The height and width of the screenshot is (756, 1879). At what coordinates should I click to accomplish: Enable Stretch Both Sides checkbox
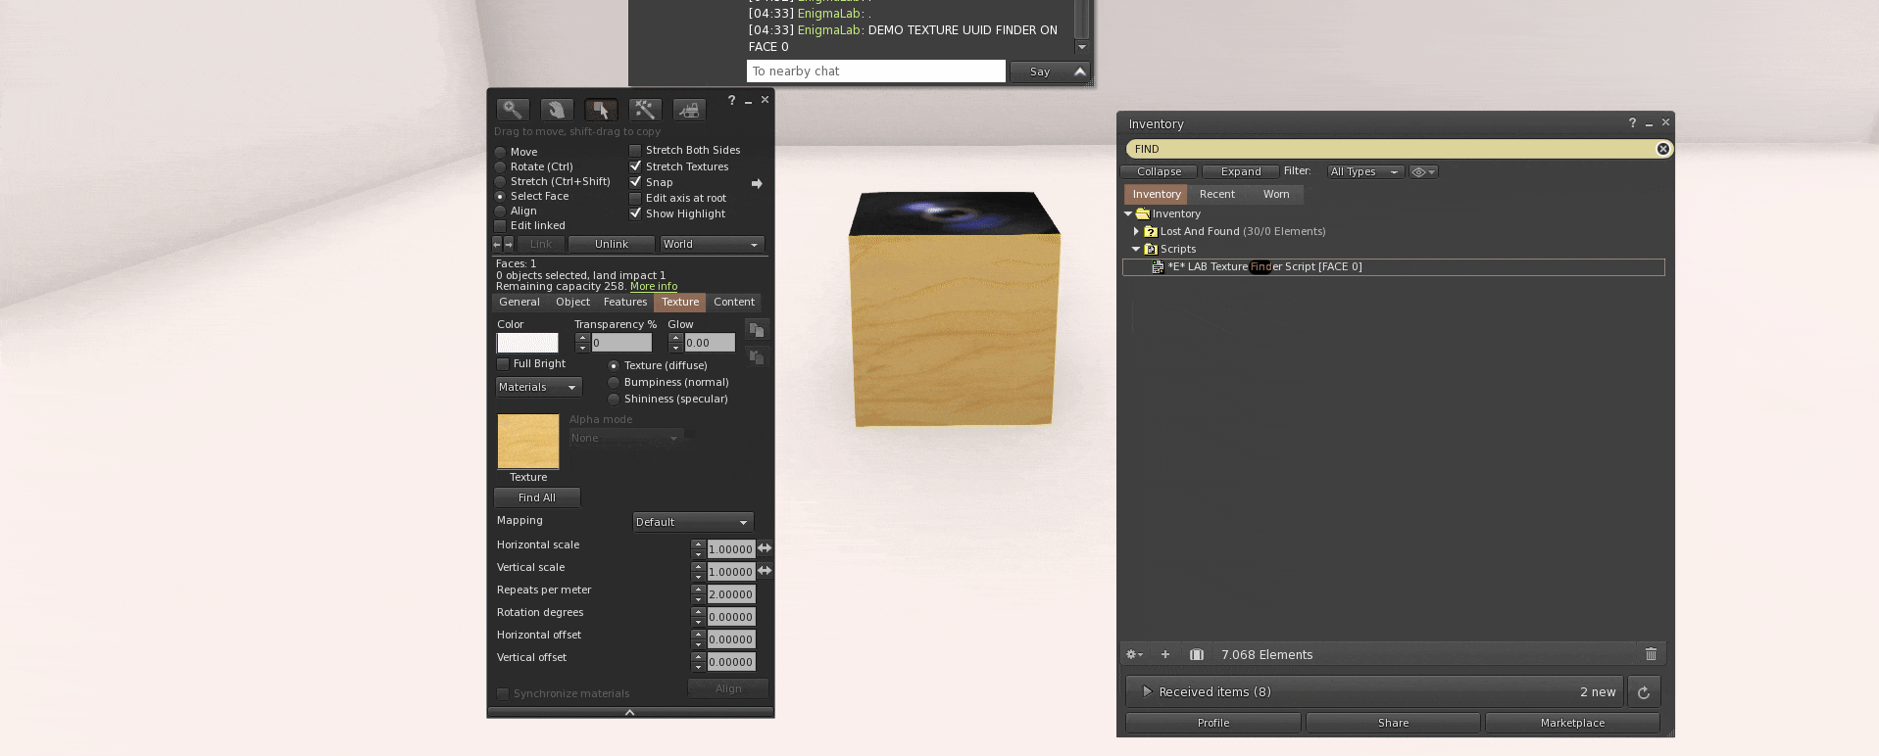(635, 150)
